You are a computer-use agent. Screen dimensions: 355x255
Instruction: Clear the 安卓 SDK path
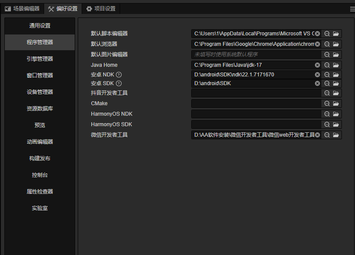[317, 83]
